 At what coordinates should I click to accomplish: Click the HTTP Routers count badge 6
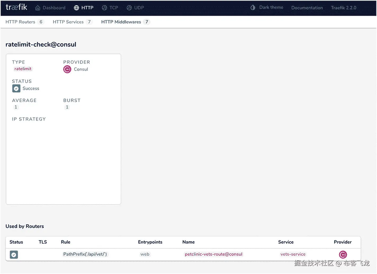pos(41,22)
